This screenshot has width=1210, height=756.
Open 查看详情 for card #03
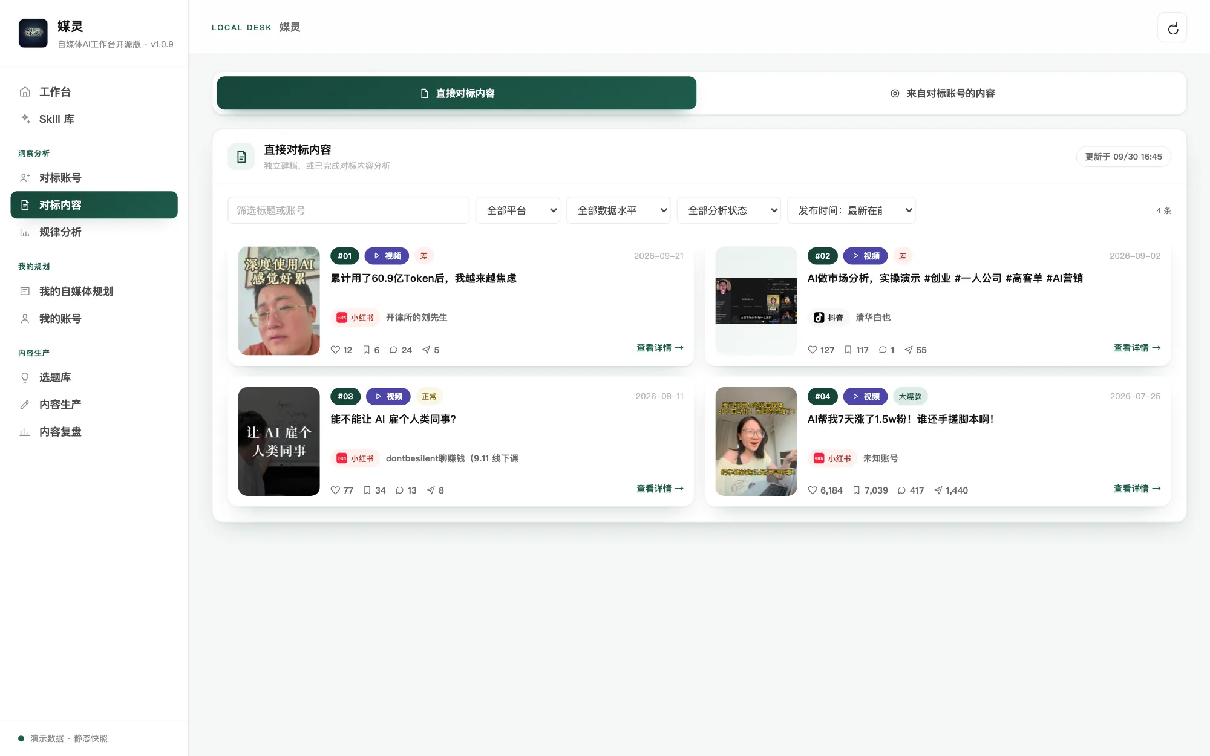click(x=660, y=489)
